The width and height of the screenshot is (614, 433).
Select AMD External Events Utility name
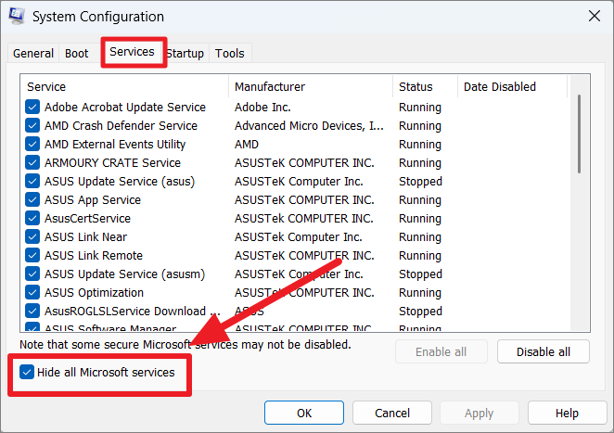coord(115,144)
